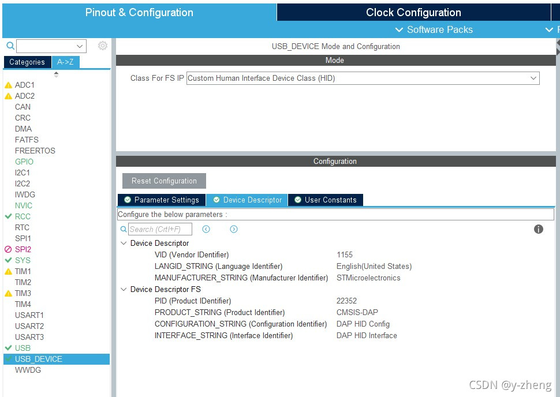Collapse the Device Descriptor FS group
This screenshot has width=560, height=397.
tap(124, 289)
